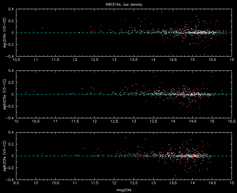Image resolution: width=237 pixels, height=193 pixels.
Task: Click the plot title '980319s, low density'
Action: click(x=124, y=5)
